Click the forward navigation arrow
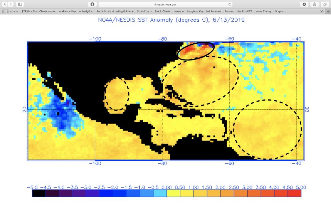The height and width of the screenshot is (207, 331). [x=11, y=4]
